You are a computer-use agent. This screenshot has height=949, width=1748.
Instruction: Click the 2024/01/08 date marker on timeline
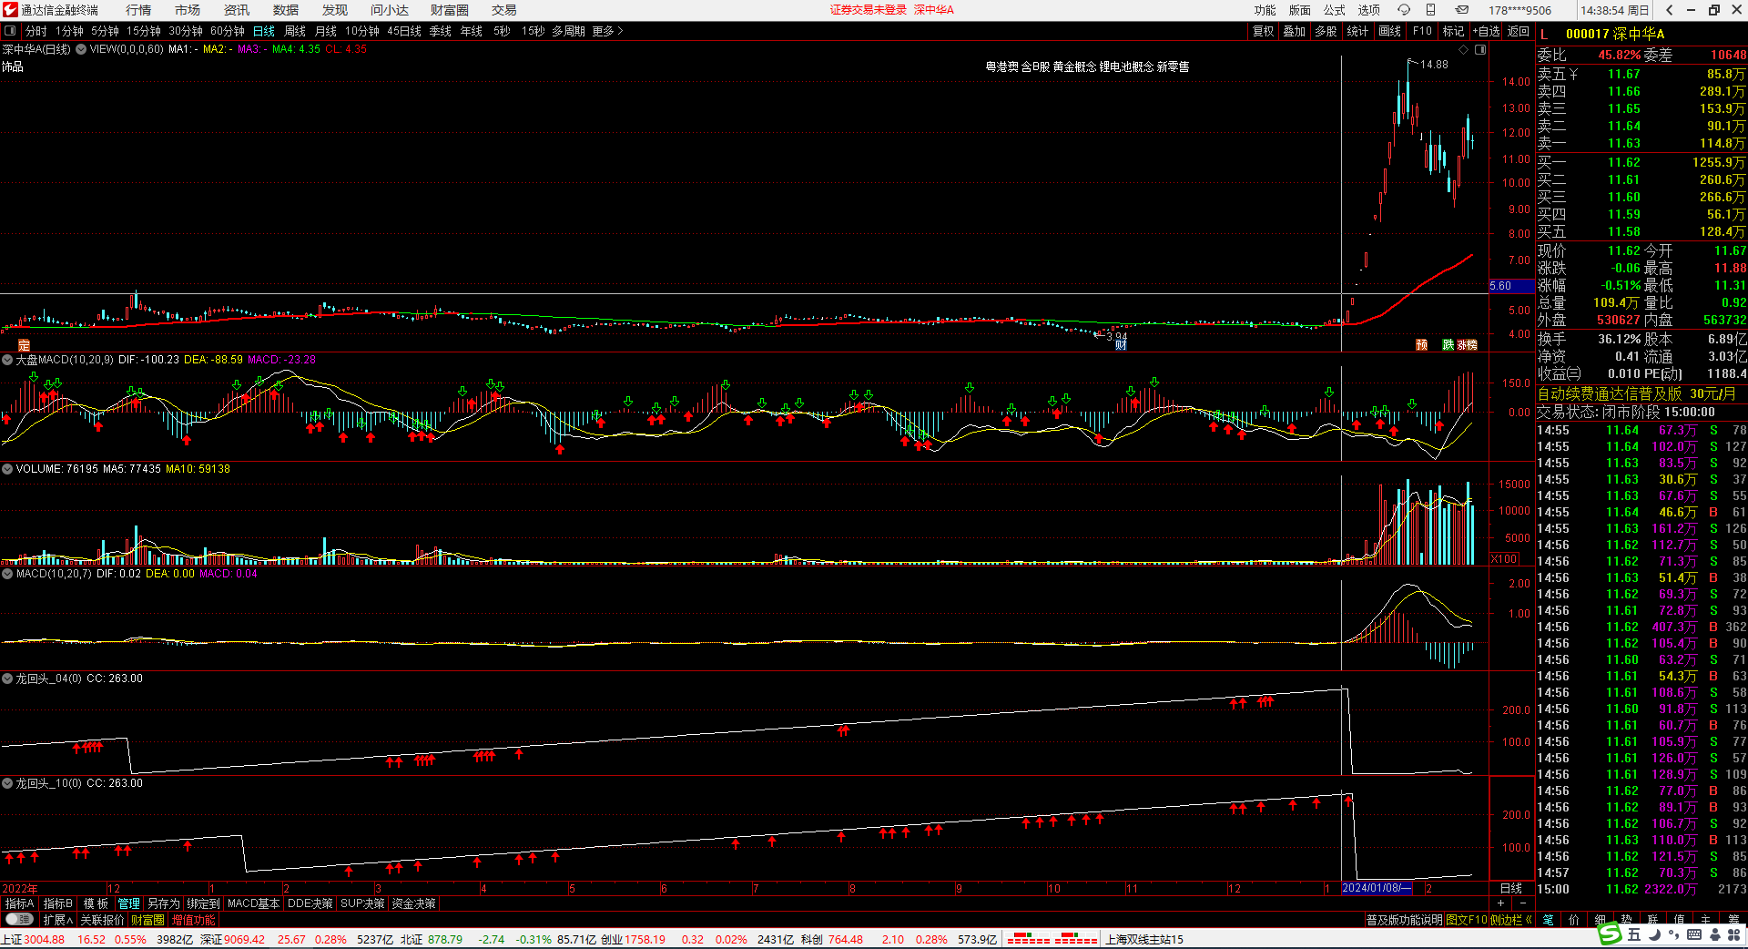[1377, 888]
